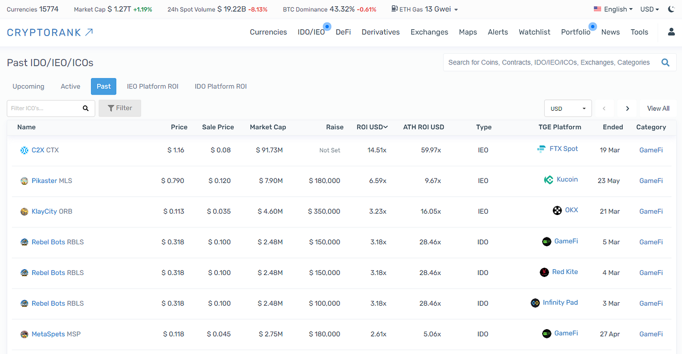Click the magnifier in Filter ICO's box

86,108
